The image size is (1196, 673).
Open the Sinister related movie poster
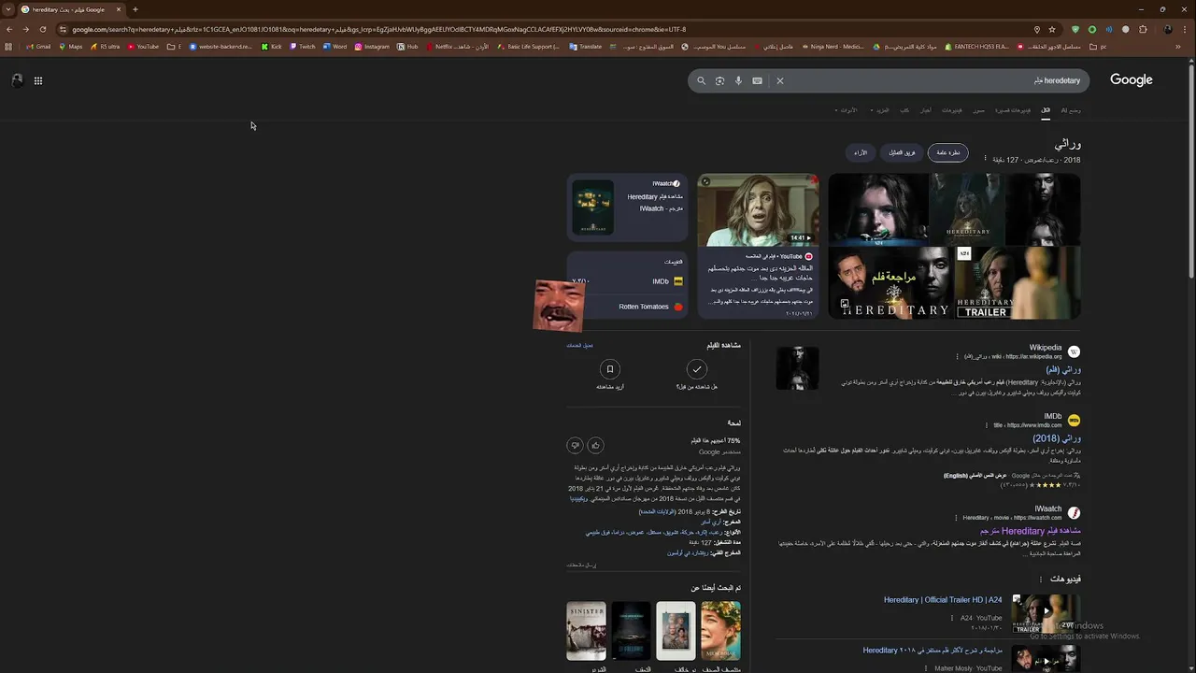[586, 631]
